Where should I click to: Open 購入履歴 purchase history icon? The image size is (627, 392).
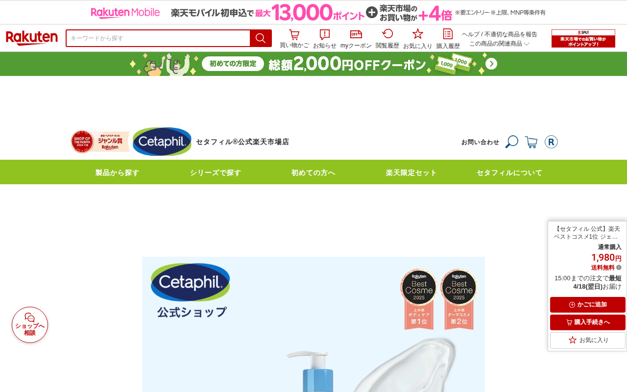tap(448, 39)
